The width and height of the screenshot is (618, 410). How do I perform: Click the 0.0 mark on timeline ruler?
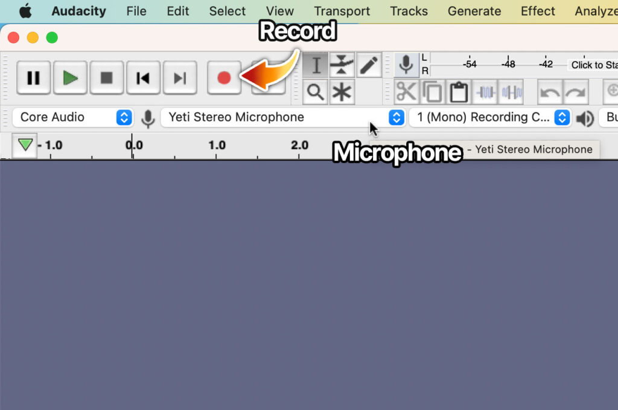[134, 145]
